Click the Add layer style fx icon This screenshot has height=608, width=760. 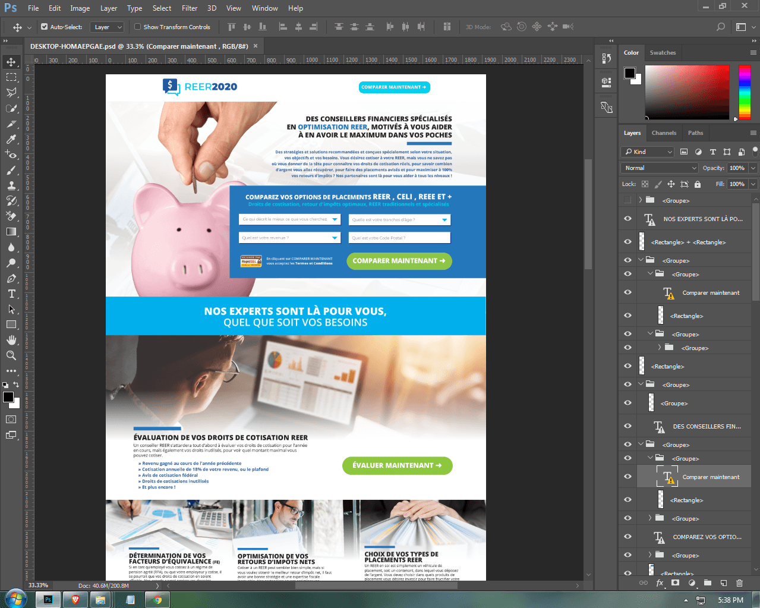pos(660,583)
